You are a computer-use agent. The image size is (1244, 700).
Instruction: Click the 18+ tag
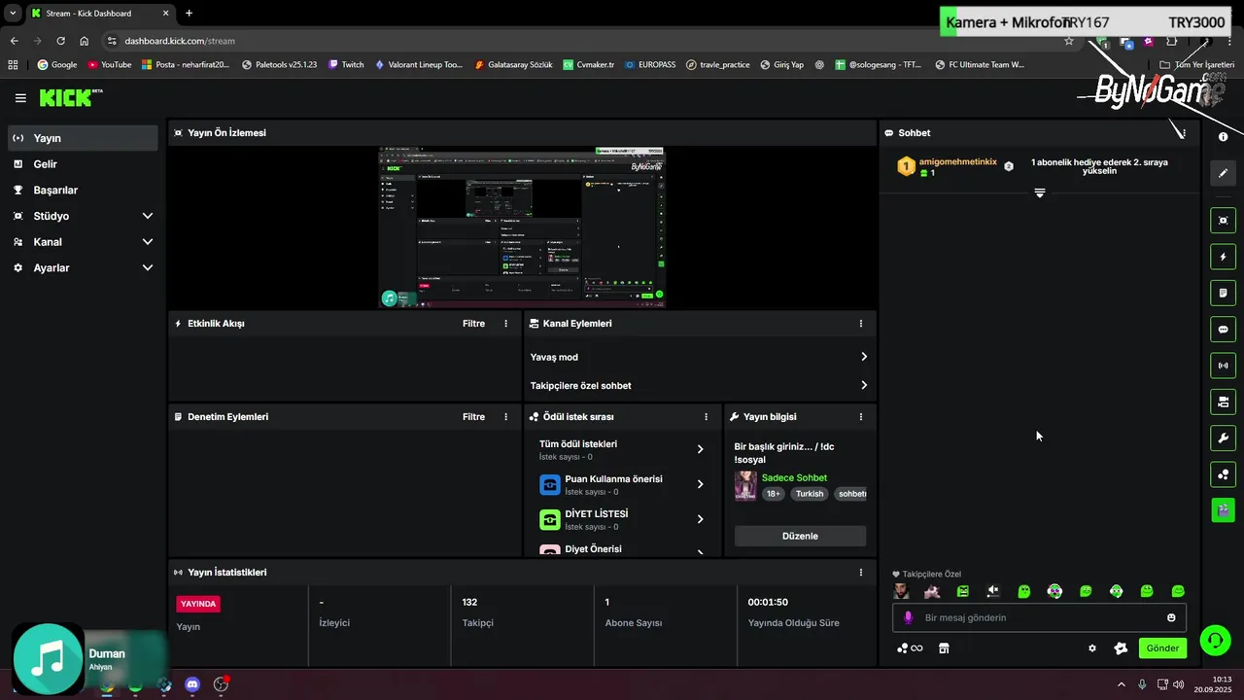click(x=774, y=494)
